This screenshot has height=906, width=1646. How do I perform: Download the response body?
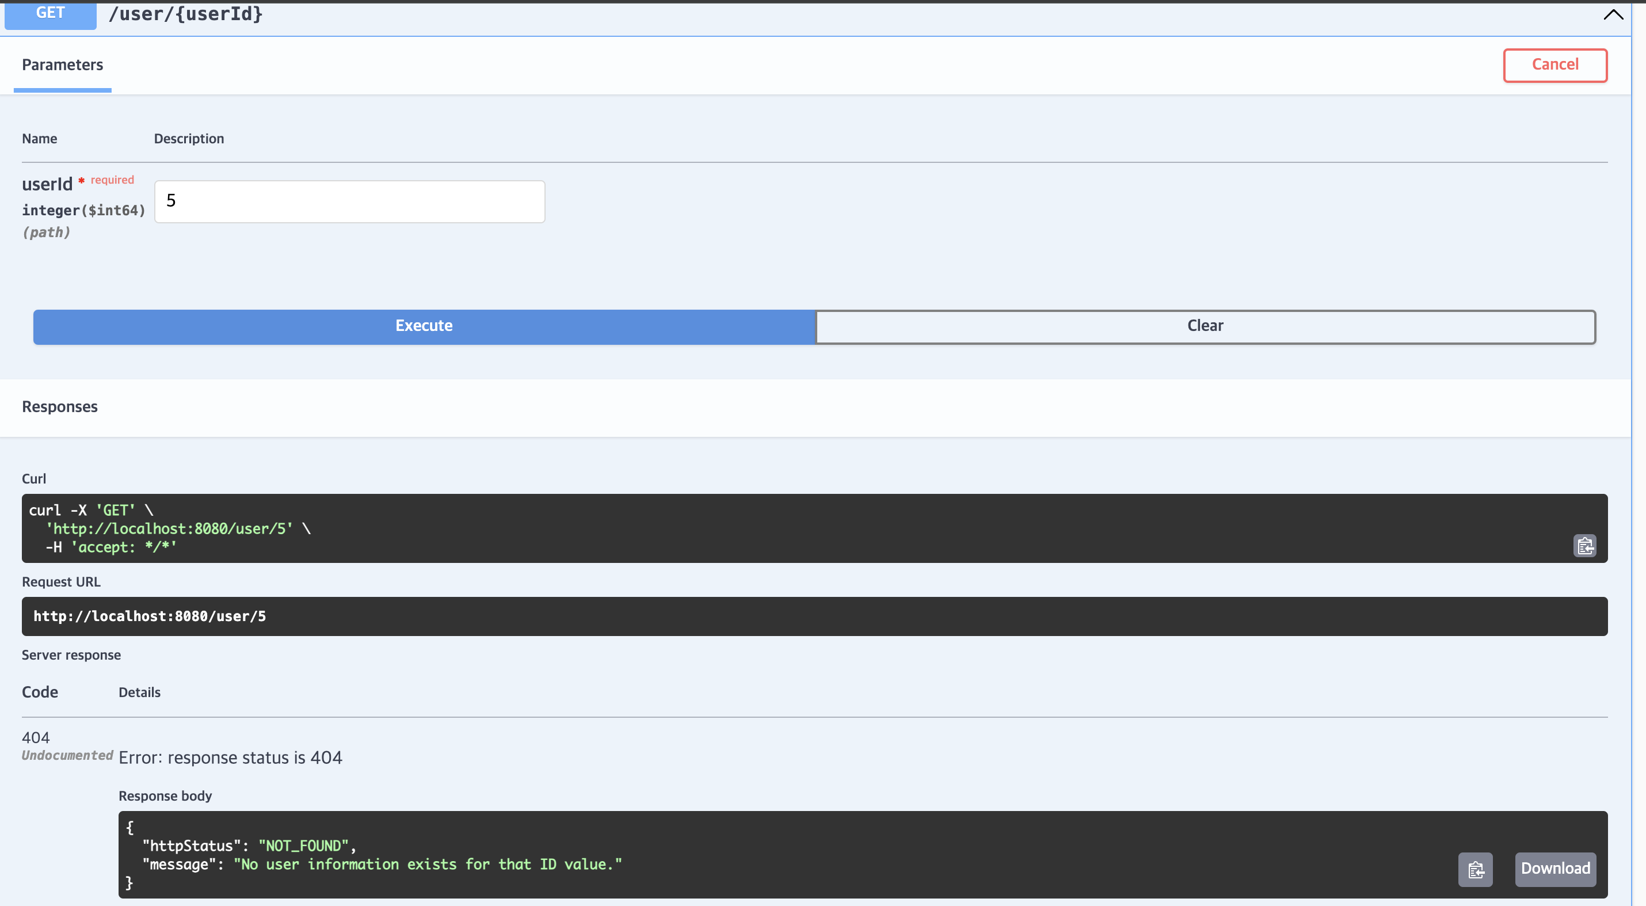pyautogui.click(x=1554, y=869)
